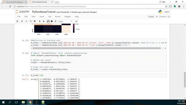Open the Edit menu
This screenshot has width=186, height=105.
(26, 17)
